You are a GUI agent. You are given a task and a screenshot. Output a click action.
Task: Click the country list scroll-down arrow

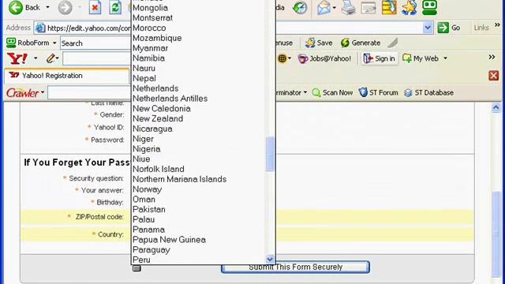pyautogui.click(x=270, y=259)
